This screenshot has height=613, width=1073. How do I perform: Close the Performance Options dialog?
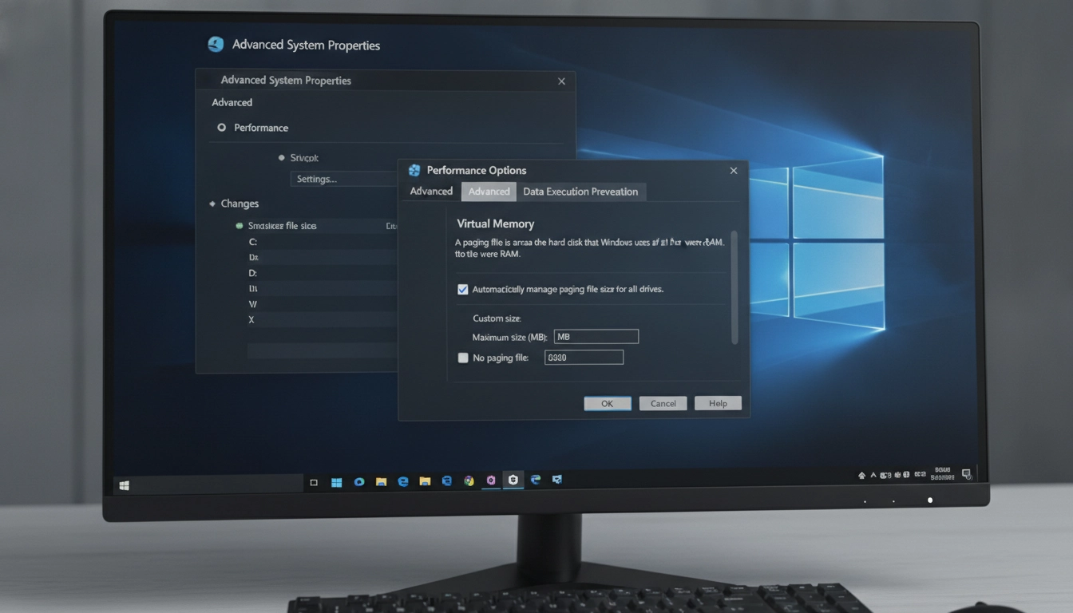(734, 170)
